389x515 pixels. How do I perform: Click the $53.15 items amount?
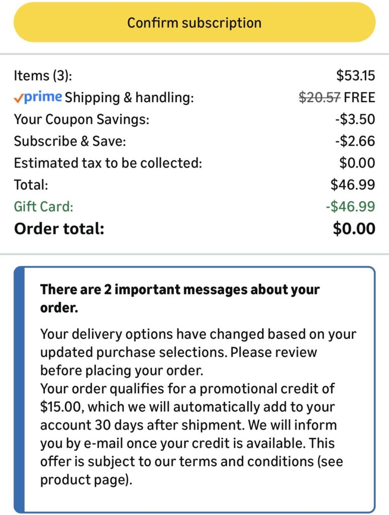point(355,75)
